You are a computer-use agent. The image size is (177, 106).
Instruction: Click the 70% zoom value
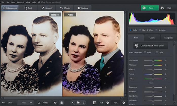tap(116, 103)
